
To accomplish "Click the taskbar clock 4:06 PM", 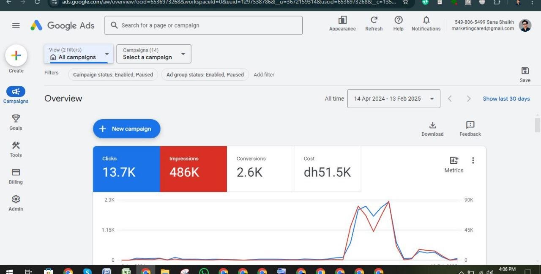I will tap(507, 269).
